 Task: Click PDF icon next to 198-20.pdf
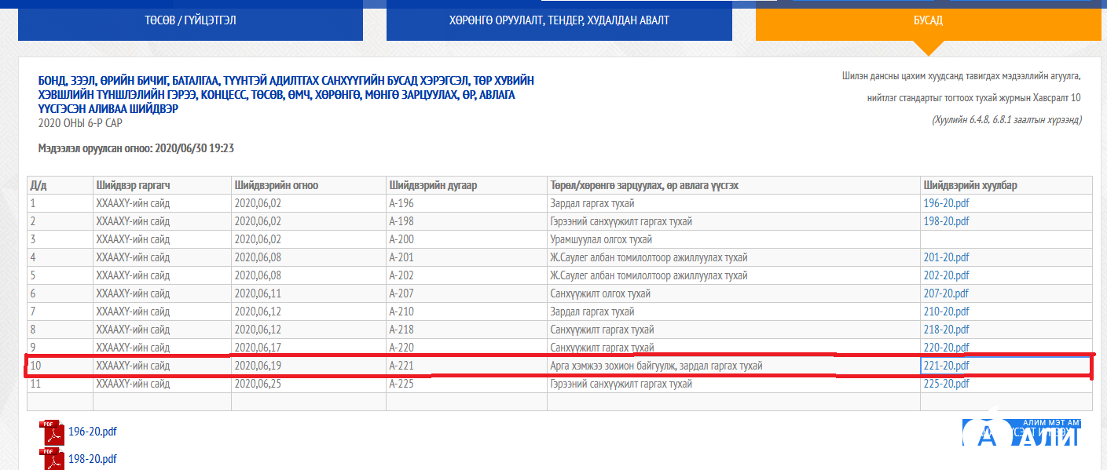pos(52,459)
